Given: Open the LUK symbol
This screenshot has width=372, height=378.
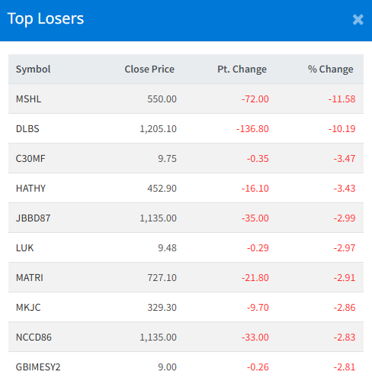Looking at the screenshot, I should point(24,248).
